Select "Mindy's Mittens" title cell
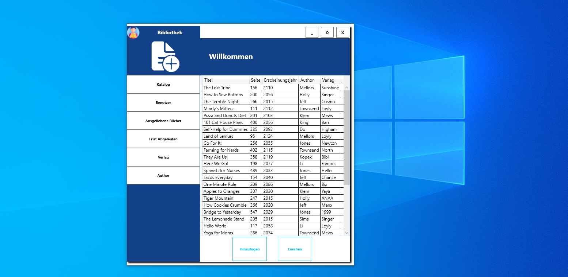 226,108
